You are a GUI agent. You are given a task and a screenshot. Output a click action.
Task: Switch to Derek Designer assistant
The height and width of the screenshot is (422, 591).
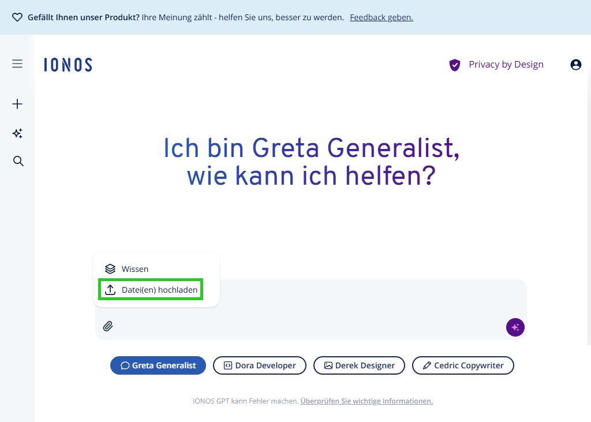pyautogui.click(x=359, y=365)
